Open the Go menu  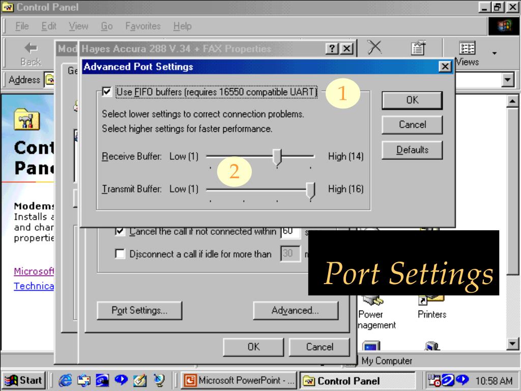point(107,26)
